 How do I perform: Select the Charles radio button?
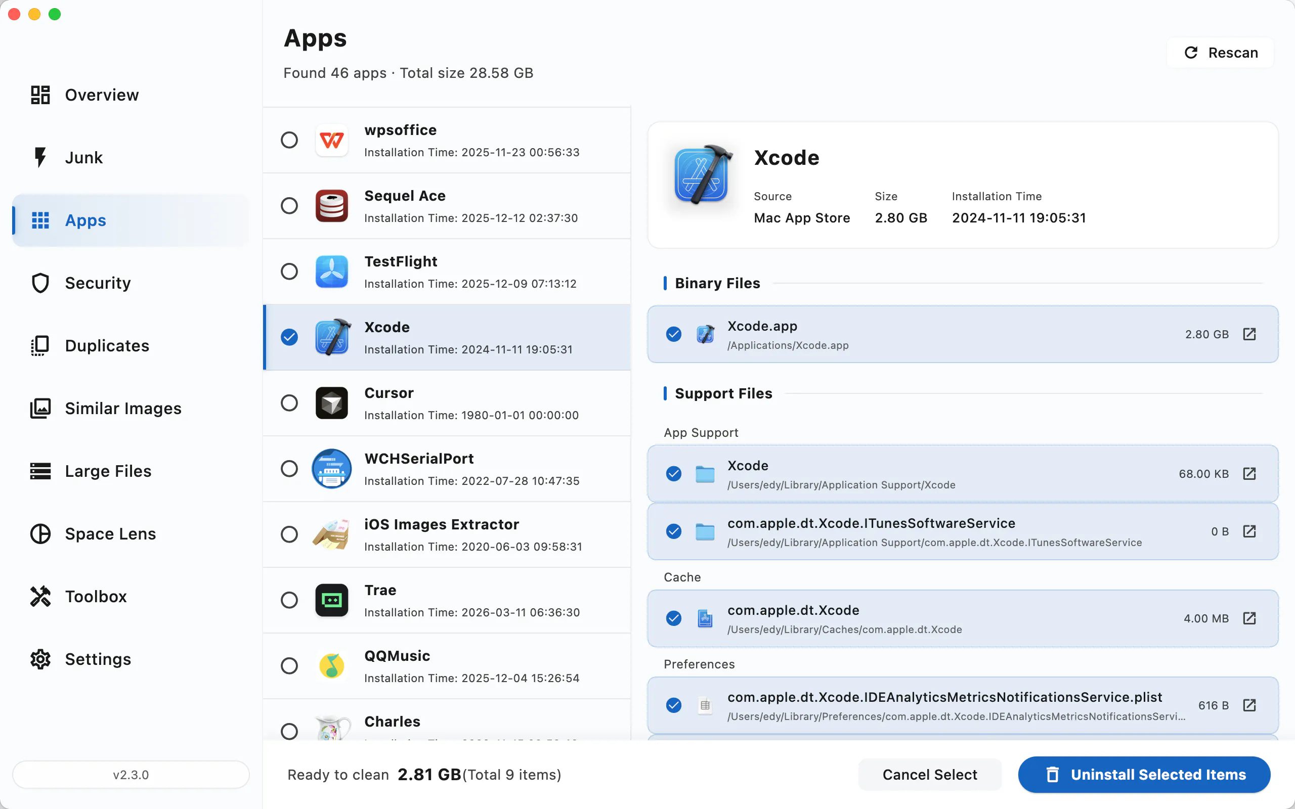pos(289,731)
